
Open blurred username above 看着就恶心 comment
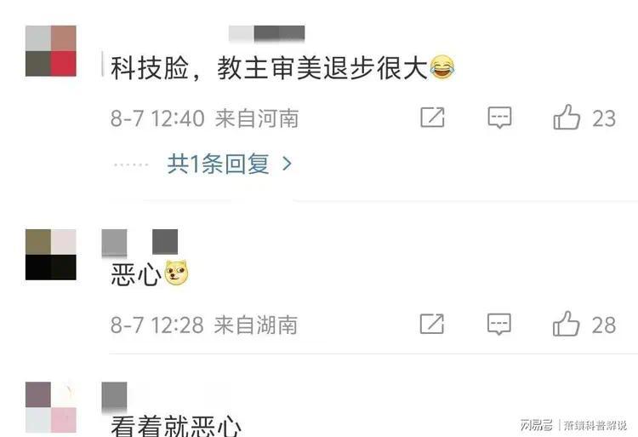[x=114, y=395]
